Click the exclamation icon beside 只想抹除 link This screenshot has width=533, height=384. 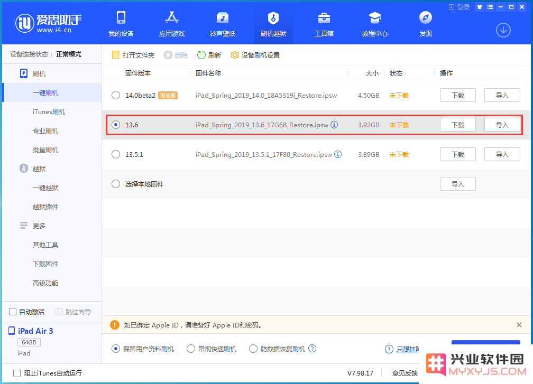click(389, 349)
